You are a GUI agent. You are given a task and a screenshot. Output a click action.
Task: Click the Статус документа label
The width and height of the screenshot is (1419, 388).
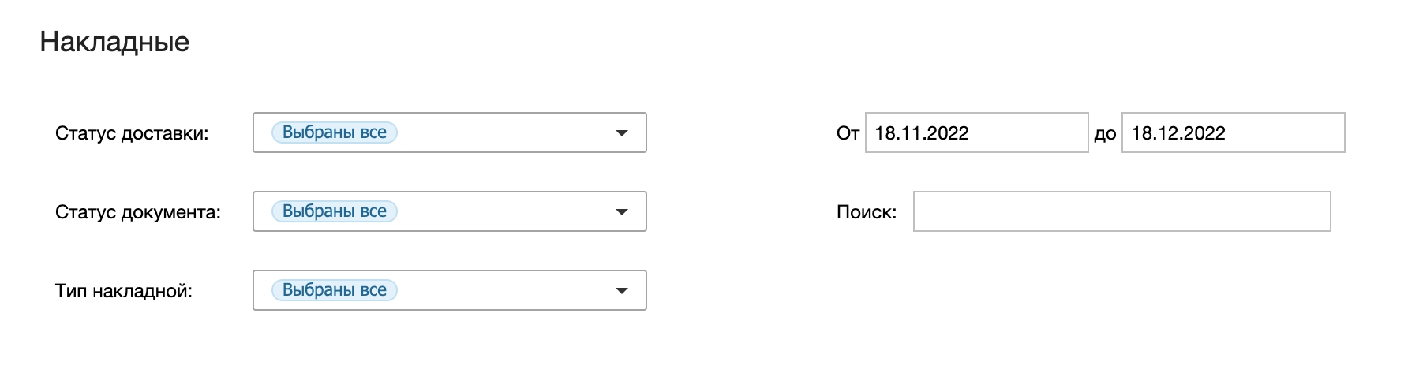(x=138, y=212)
